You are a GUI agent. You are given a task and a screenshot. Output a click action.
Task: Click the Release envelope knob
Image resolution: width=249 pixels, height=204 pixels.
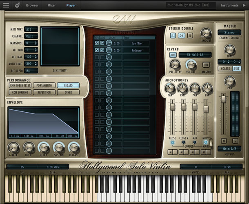click(x=74, y=147)
